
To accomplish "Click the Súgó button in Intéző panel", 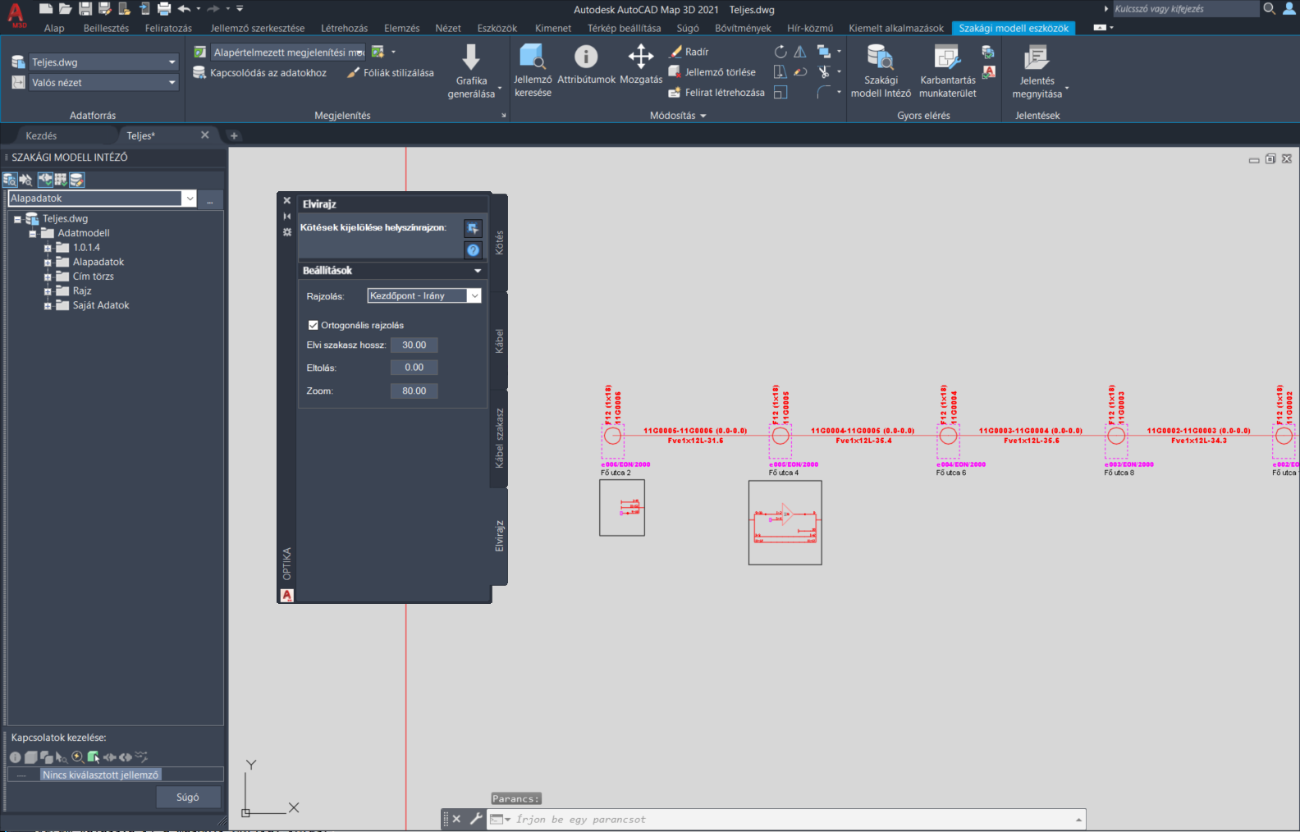I will click(188, 798).
